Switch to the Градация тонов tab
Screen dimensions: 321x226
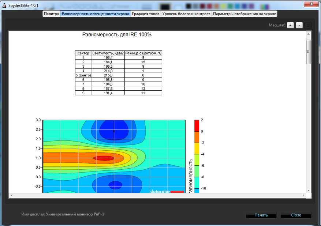coord(146,14)
